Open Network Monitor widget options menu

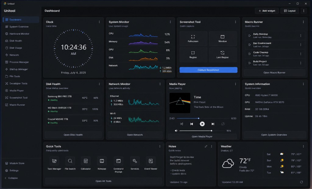tap(160, 84)
